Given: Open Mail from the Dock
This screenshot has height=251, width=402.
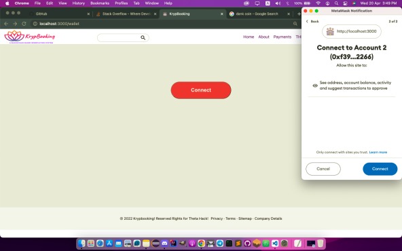Looking at the screenshot, I should (118, 243).
